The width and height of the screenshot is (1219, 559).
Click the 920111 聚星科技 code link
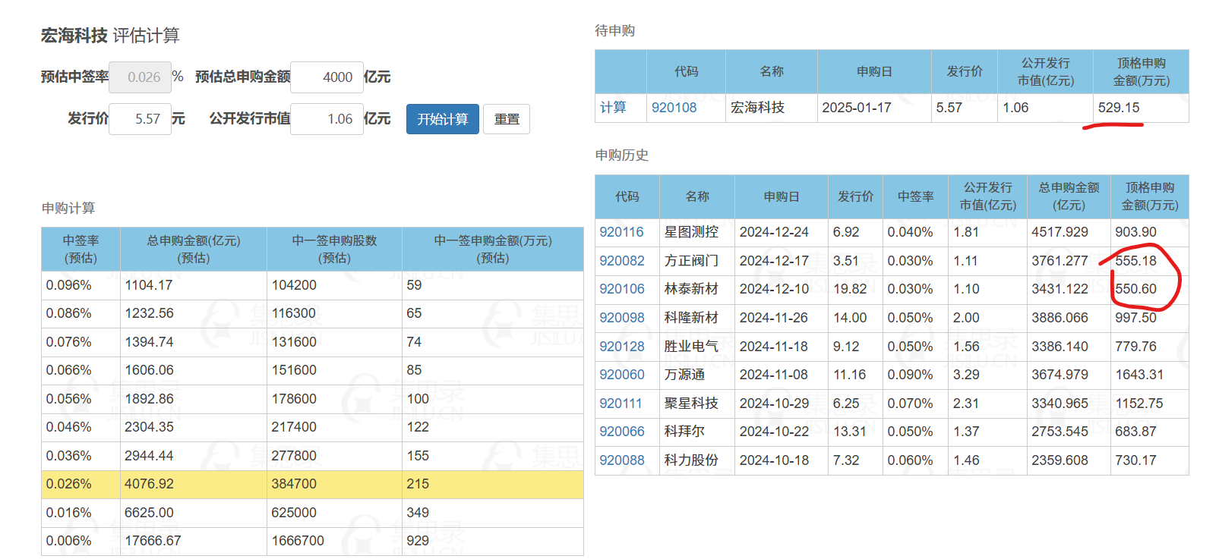coord(621,404)
